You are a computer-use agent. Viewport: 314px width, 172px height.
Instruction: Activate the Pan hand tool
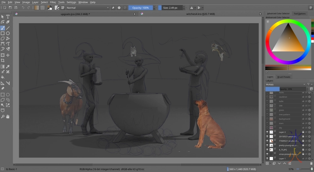pyautogui.click(x=8, y=117)
